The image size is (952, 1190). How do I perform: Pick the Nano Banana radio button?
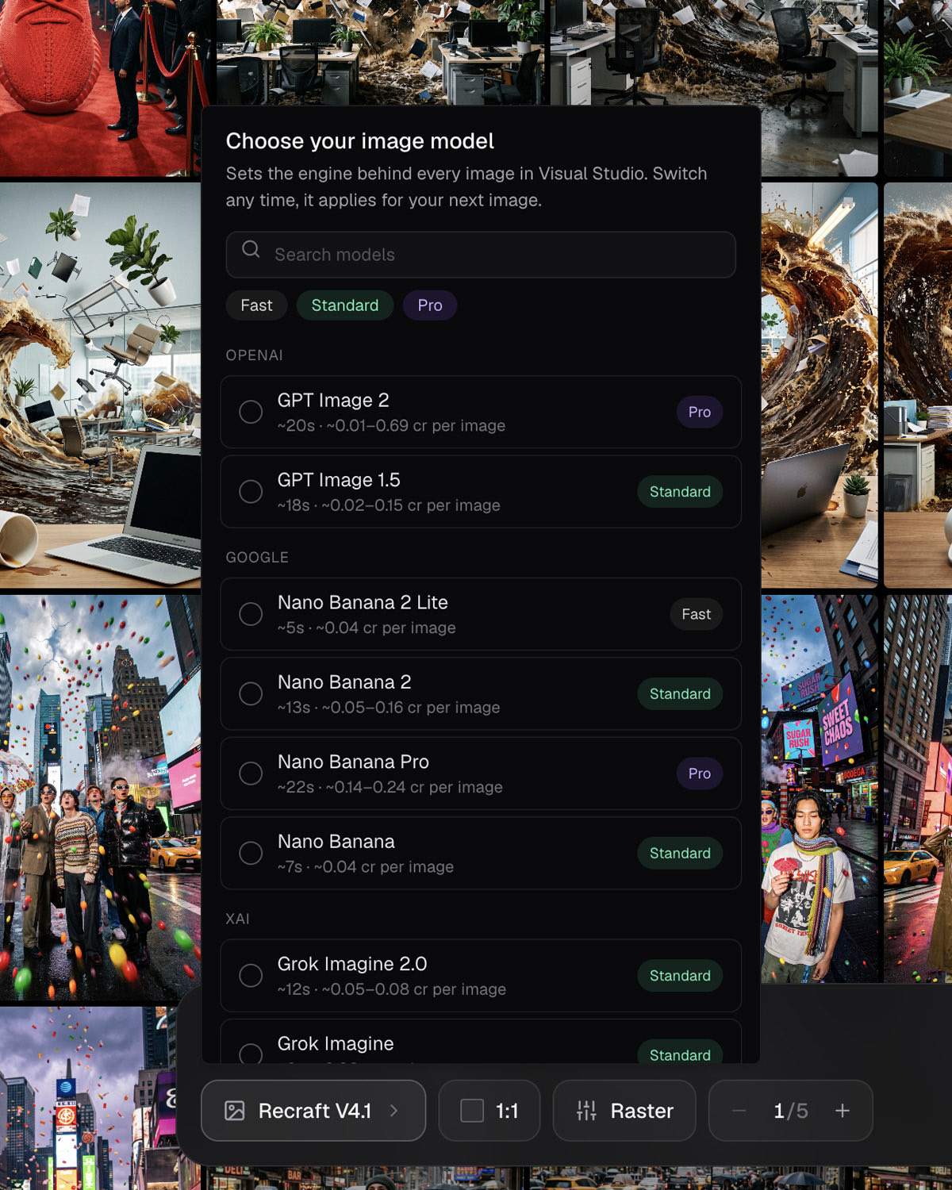click(251, 853)
